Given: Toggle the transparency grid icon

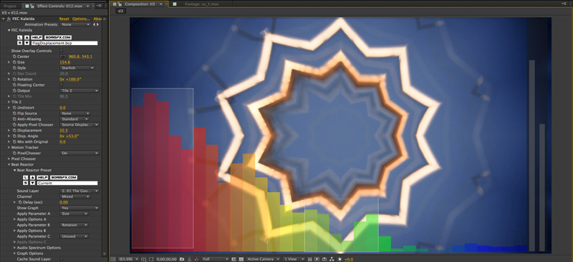Looking at the screenshot, I should tap(241, 259).
